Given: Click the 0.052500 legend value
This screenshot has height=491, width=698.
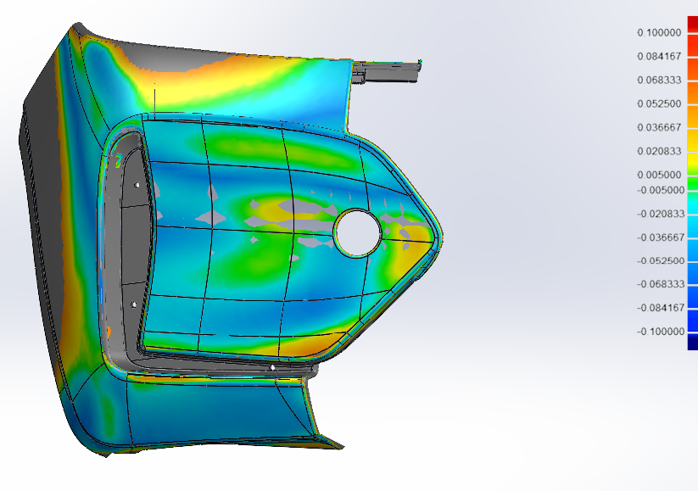Looking at the screenshot, I should click(659, 103).
